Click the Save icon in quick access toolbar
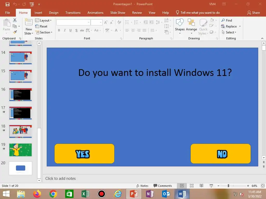Viewport: 266px width, 199px height. tap(8, 4)
